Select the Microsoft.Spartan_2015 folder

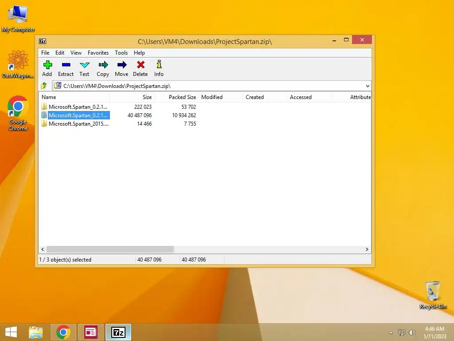click(x=78, y=123)
